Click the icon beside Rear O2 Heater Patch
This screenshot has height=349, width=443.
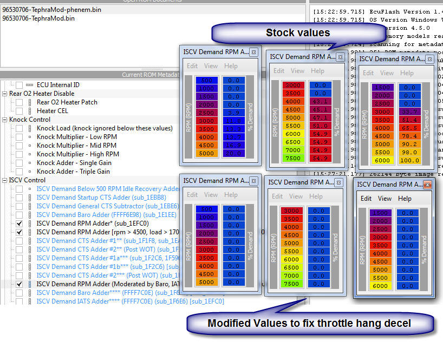[x=29, y=102]
